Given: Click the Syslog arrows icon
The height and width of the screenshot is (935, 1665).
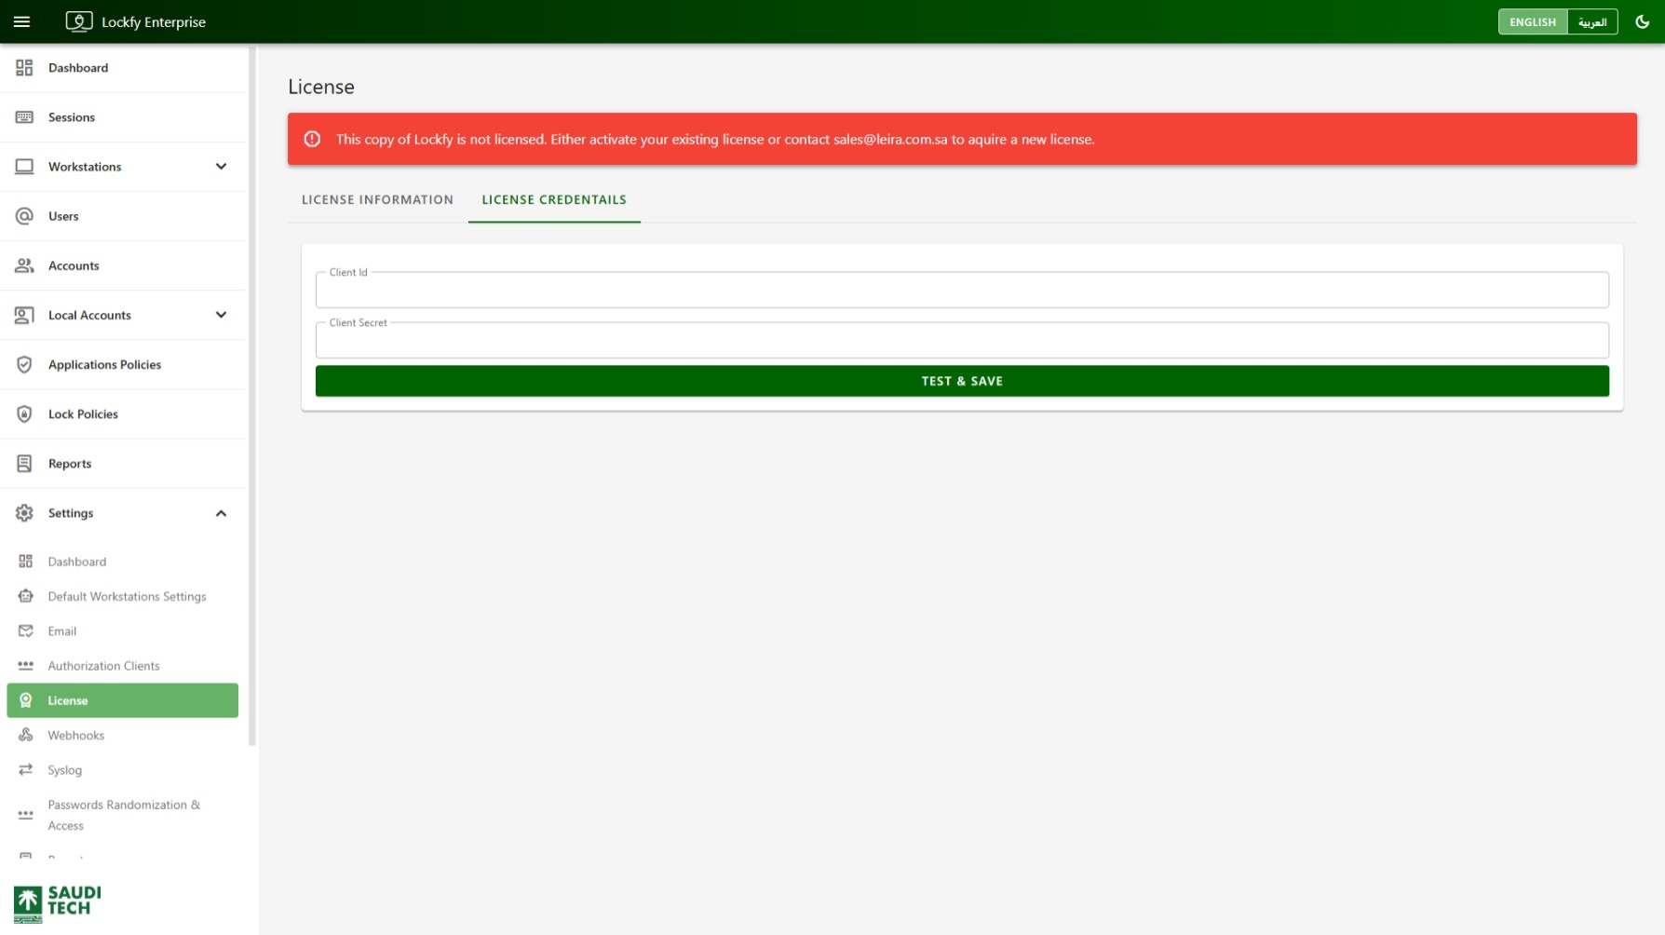Looking at the screenshot, I should click(x=26, y=769).
